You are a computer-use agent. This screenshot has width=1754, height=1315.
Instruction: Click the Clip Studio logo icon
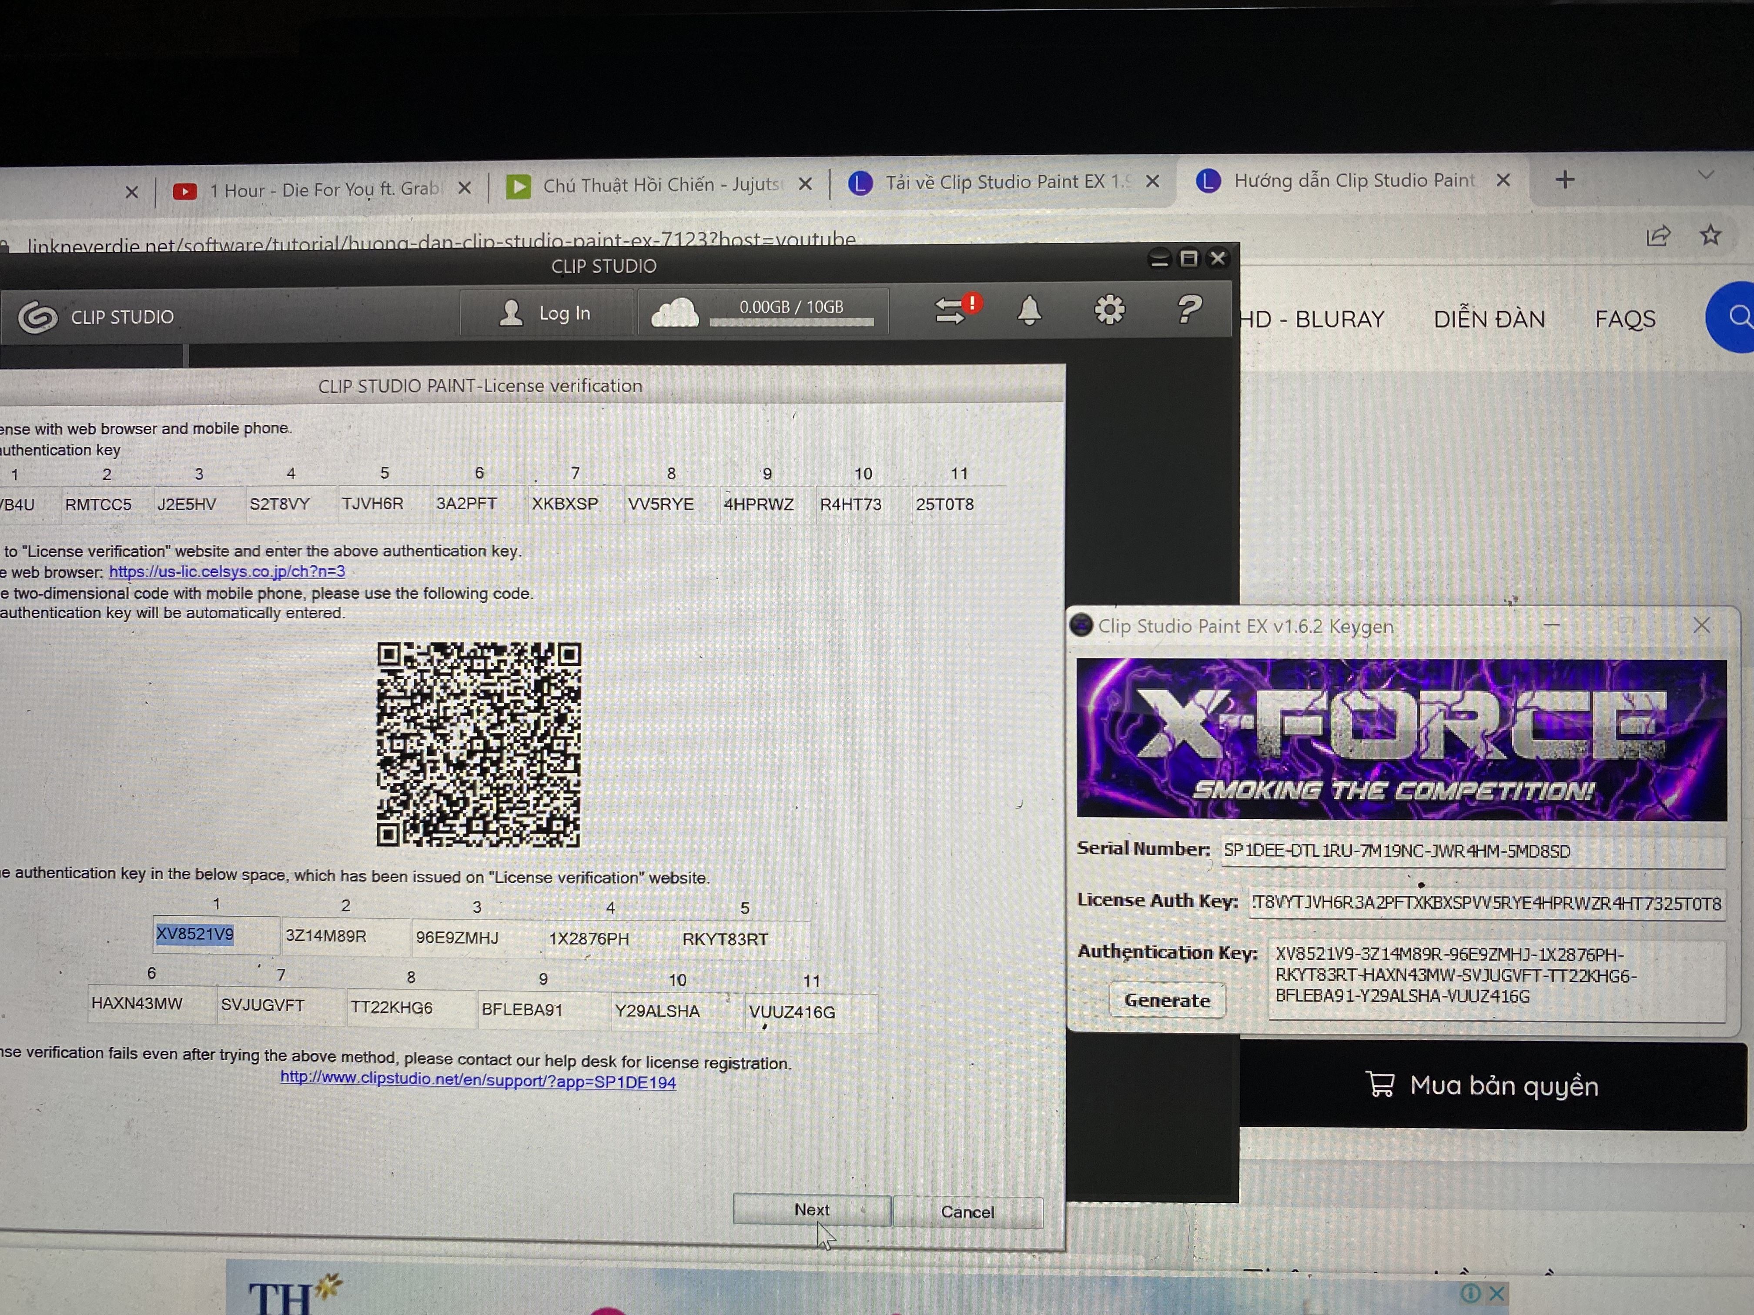point(37,317)
